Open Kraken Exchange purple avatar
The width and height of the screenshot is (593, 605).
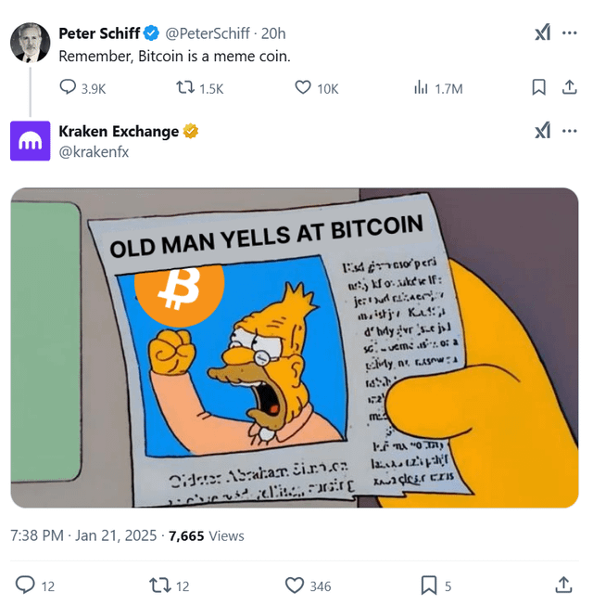point(30,141)
